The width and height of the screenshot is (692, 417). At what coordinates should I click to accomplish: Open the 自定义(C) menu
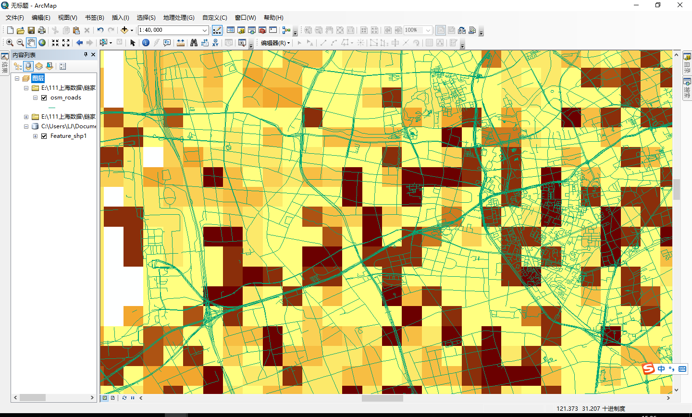tap(215, 18)
